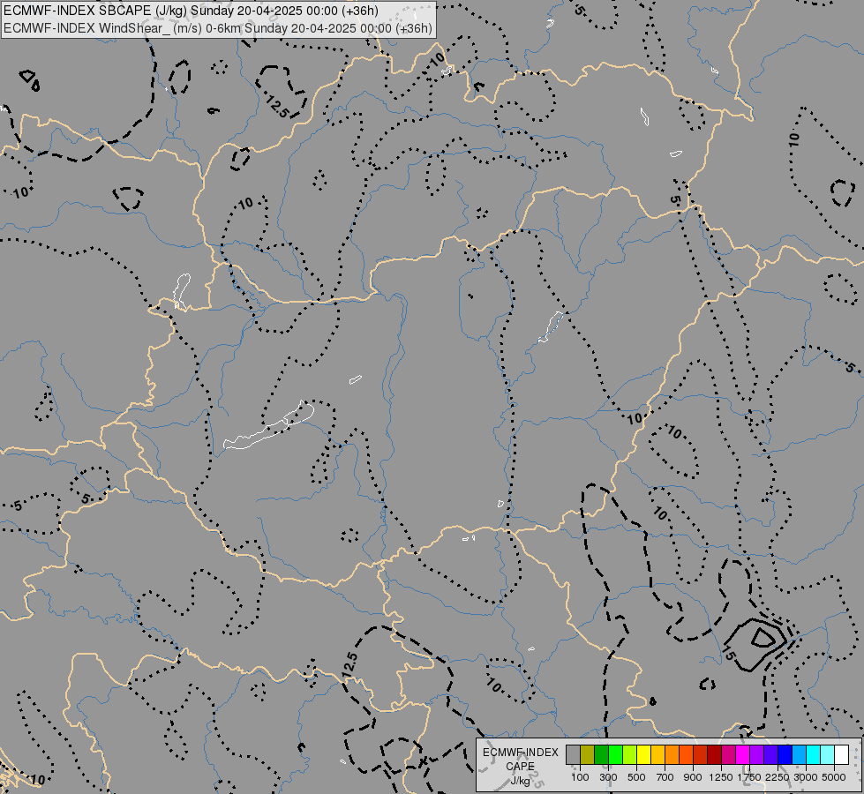Click the legend value '100'
This screenshot has height=794, width=864.
coord(580,777)
